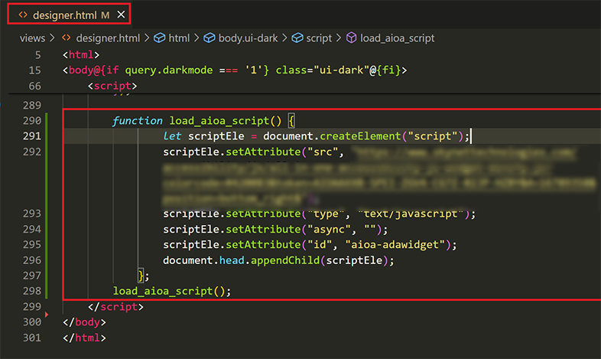Click the "src" string on line 292
Viewport: 601px width, 359px height.
[x=323, y=152]
